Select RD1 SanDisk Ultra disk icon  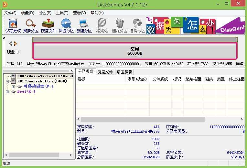(x=13, y=81)
